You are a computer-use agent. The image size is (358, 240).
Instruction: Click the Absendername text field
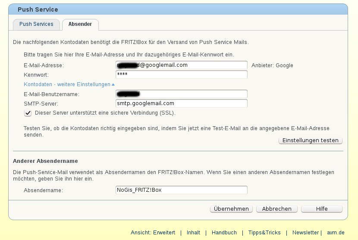(181, 190)
